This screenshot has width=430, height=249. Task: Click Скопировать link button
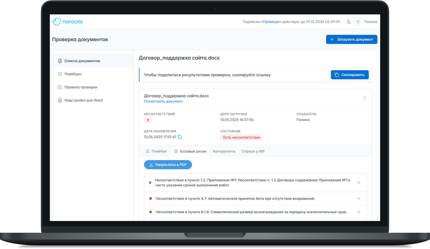coord(350,75)
